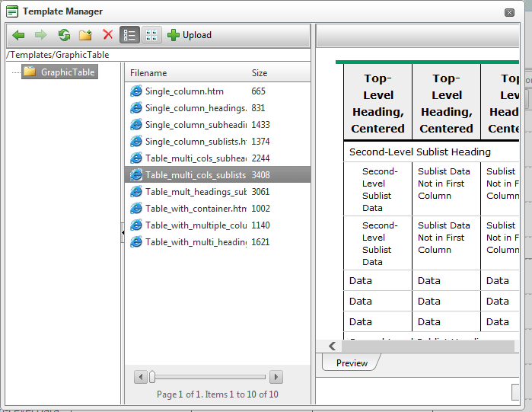Select the GraphicTable folder in tree
The image size is (532, 412).
point(60,72)
